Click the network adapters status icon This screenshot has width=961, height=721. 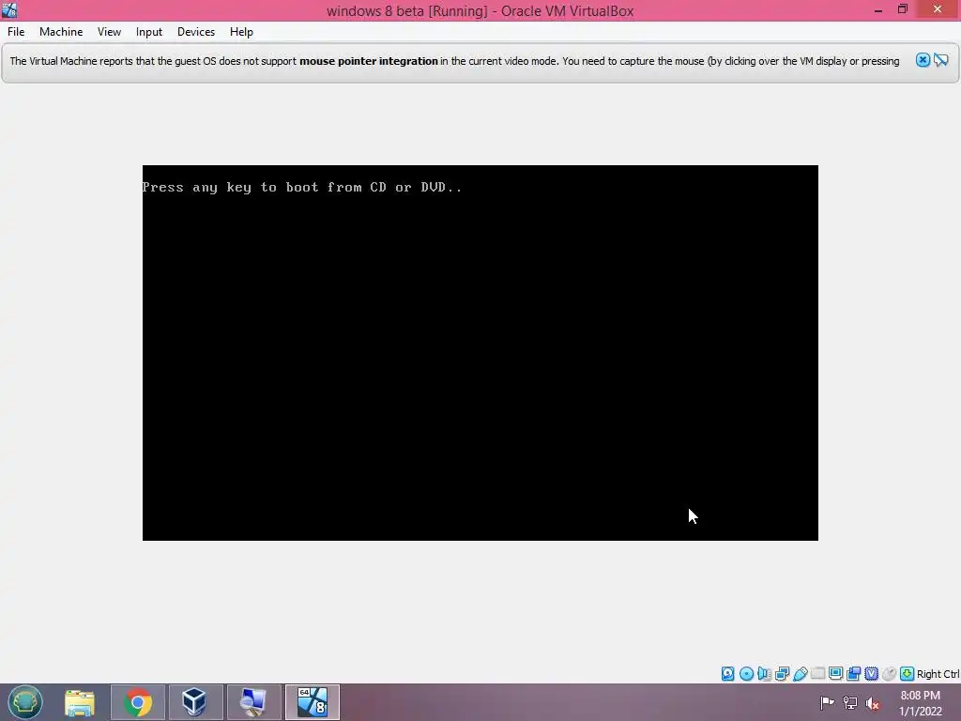pos(782,674)
